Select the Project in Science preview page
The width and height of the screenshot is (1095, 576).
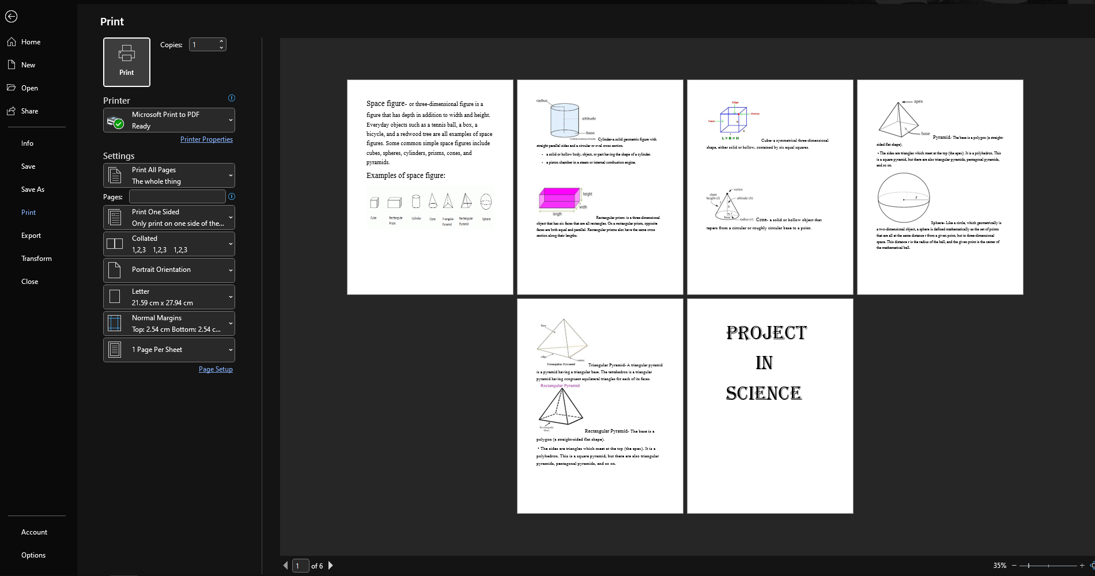coord(770,406)
